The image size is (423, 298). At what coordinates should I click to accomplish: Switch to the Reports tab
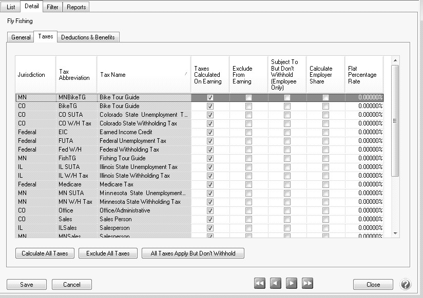76,7
